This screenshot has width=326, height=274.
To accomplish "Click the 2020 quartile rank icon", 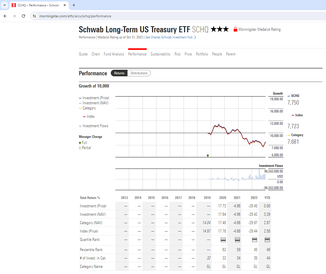I will [x=223, y=240].
